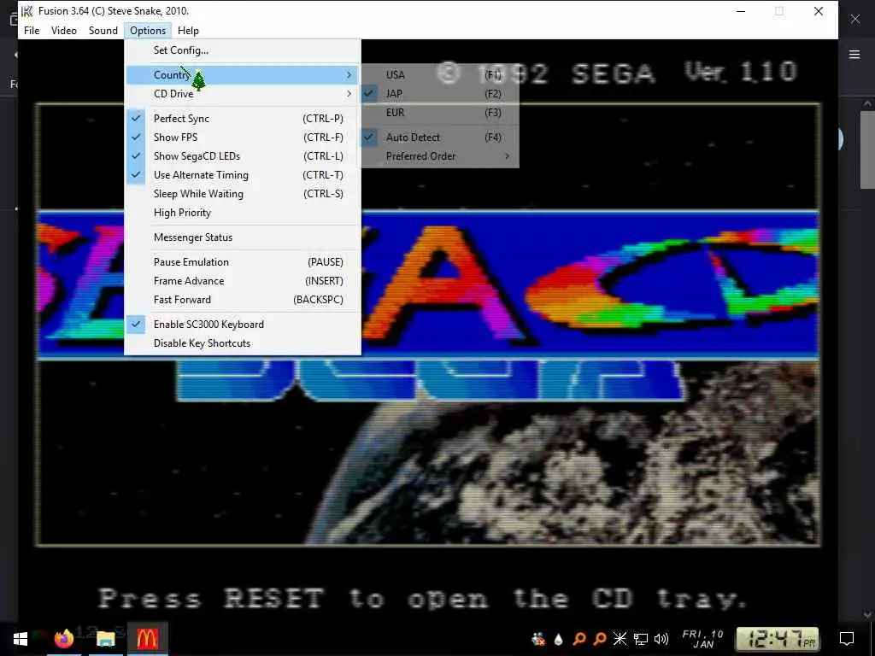This screenshot has height=656, width=875.
Task: Toggle Perfect Sync option
Action: [x=242, y=118]
